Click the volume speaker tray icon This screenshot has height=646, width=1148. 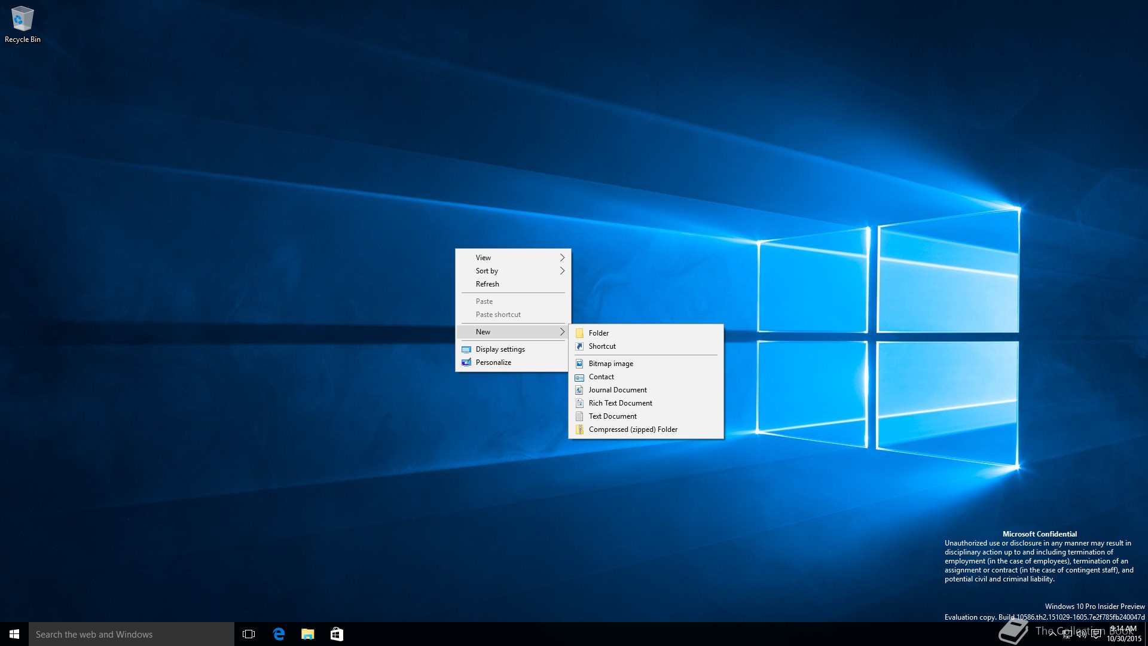click(1081, 634)
